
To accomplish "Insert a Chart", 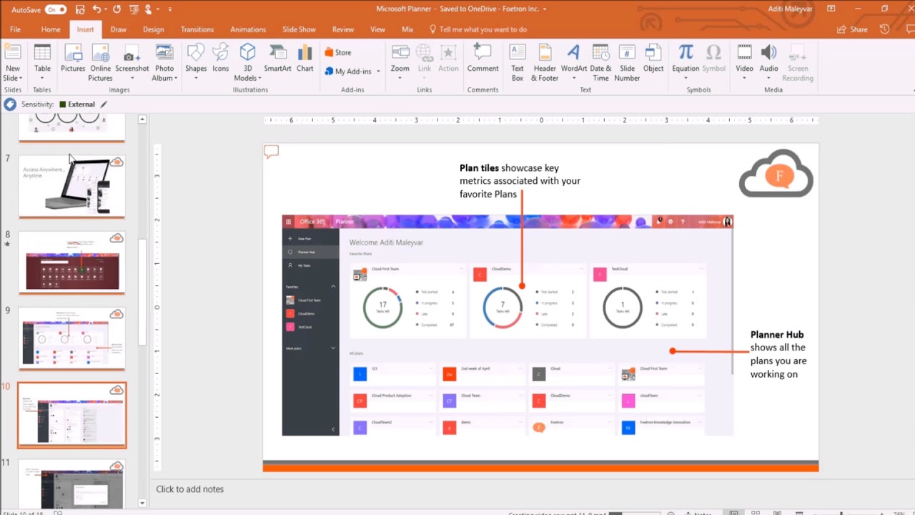I will tap(305, 58).
